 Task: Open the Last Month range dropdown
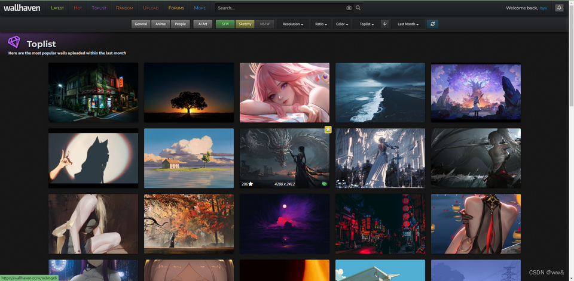pos(408,24)
